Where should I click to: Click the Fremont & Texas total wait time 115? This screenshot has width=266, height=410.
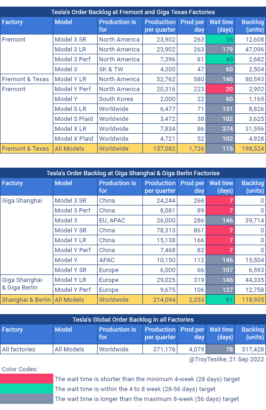point(220,148)
